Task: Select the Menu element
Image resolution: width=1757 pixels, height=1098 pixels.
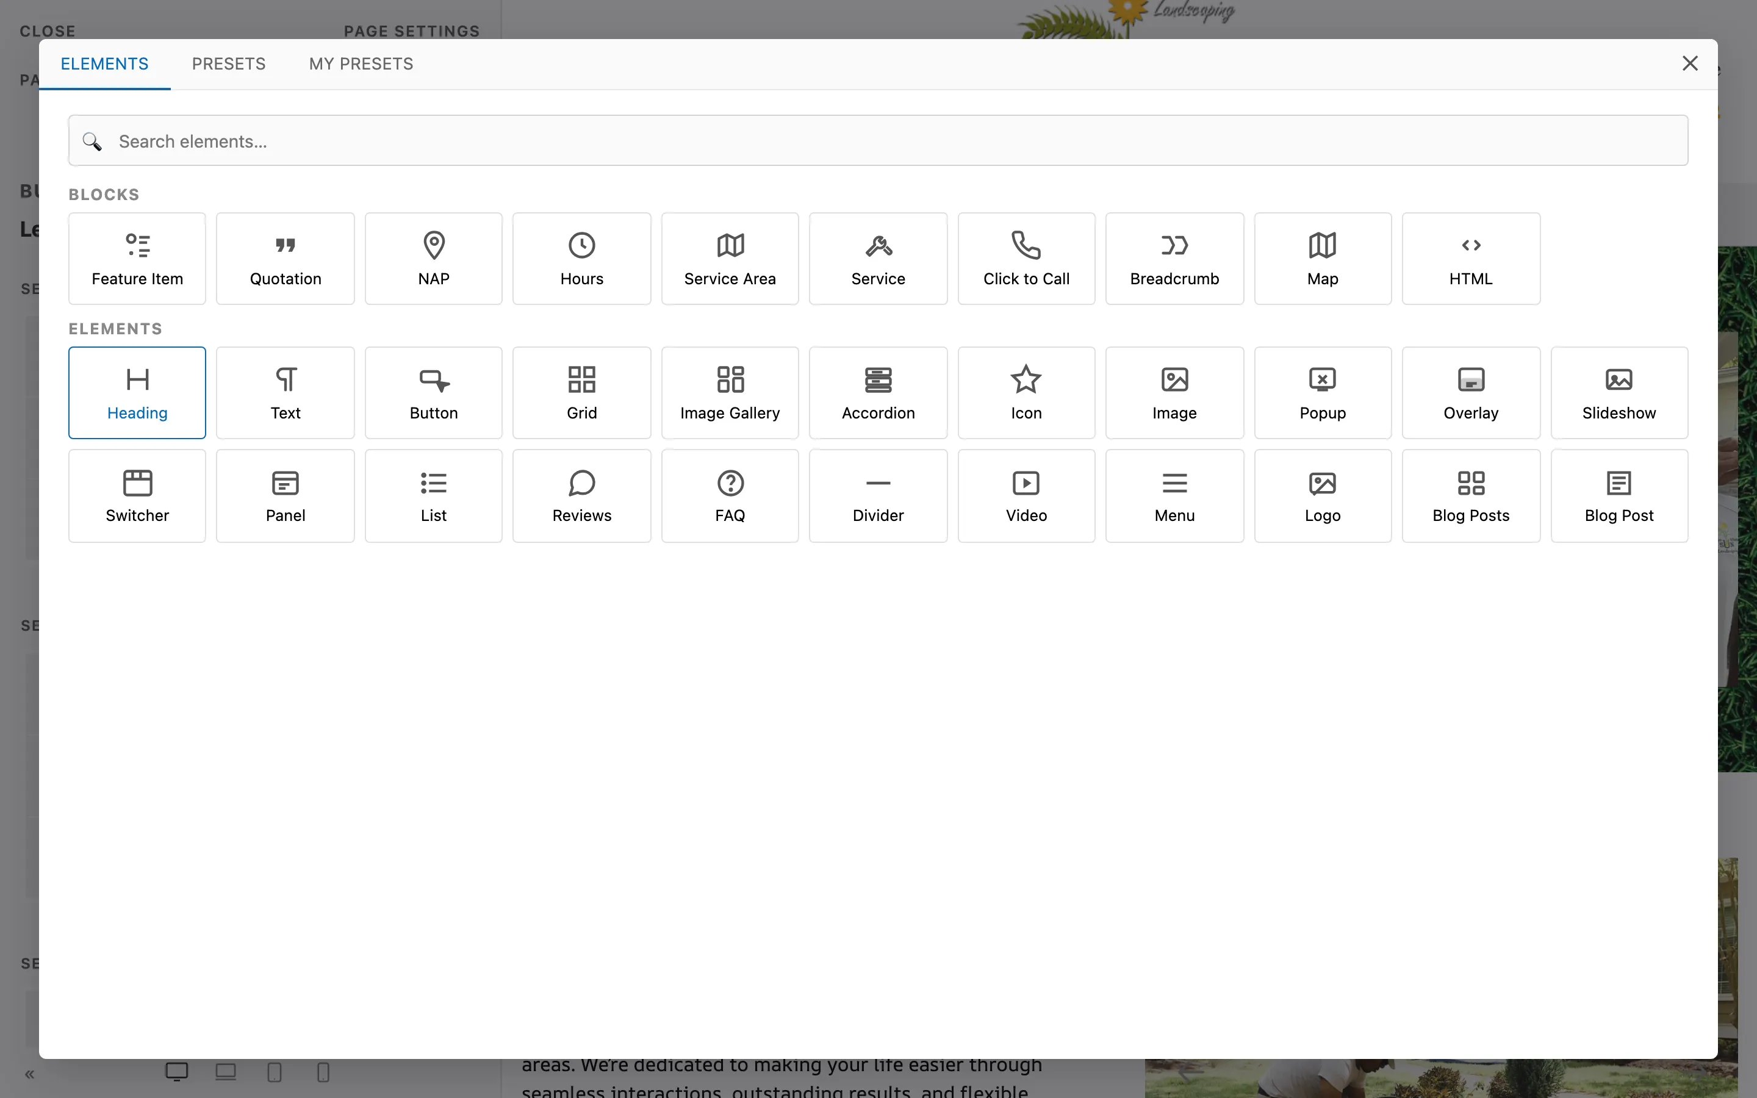Action: click(x=1175, y=496)
